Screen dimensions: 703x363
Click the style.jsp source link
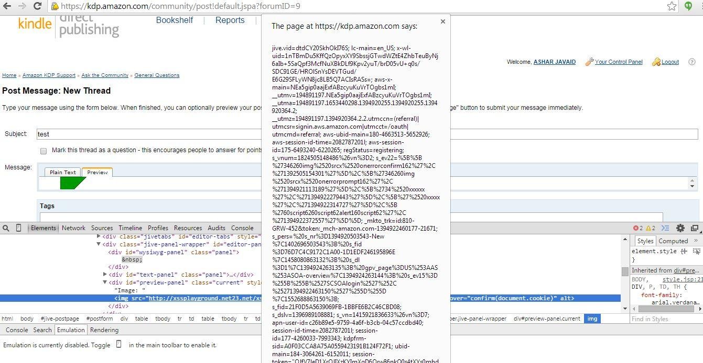click(x=683, y=279)
